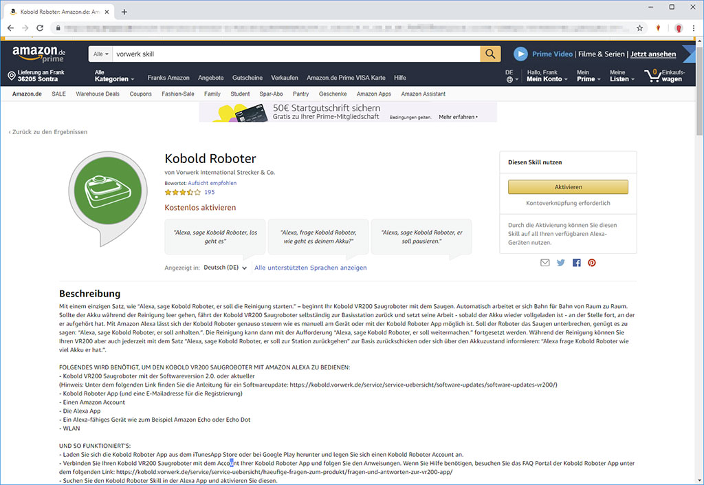Open the 195 reviews link
Image resolution: width=704 pixels, height=485 pixels.
click(x=209, y=192)
